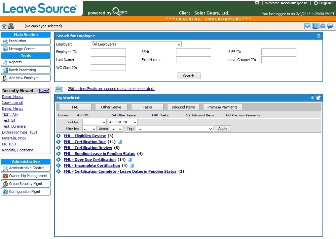
Task: Open the briefcase toolbox icon
Action: pyautogui.click(x=322, y=26)
